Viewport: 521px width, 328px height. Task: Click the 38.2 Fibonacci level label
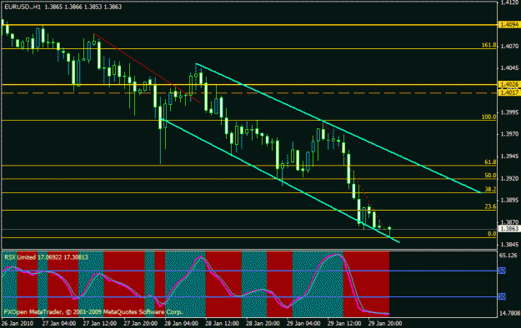click(x=490, y=189)
